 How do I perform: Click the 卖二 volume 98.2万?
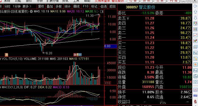tap(186, 33)
